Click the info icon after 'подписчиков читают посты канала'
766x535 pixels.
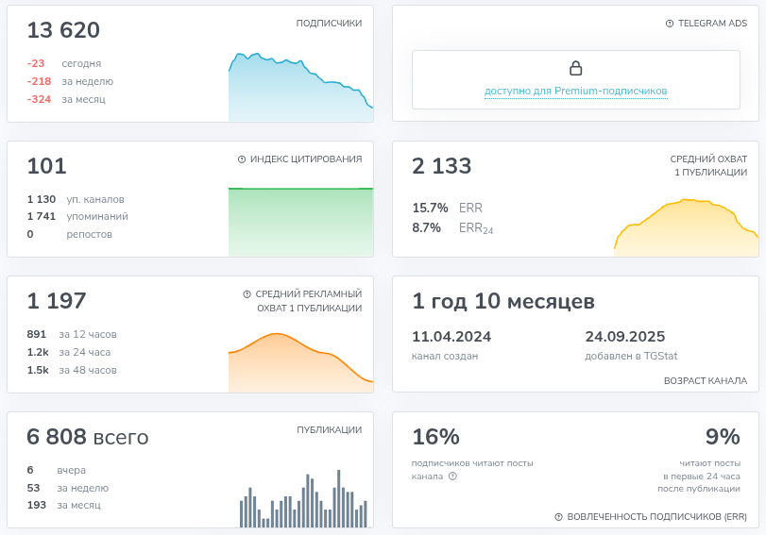[452, 476]
